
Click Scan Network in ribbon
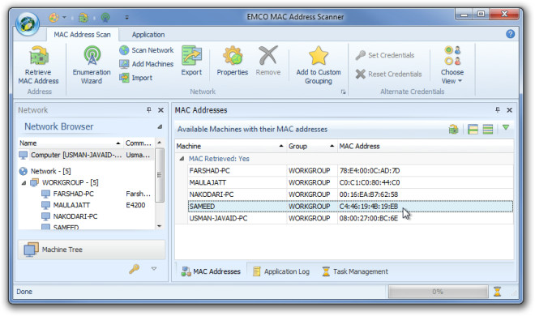(147, 50)
